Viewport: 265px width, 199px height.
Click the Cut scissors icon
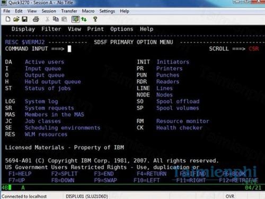47,19
